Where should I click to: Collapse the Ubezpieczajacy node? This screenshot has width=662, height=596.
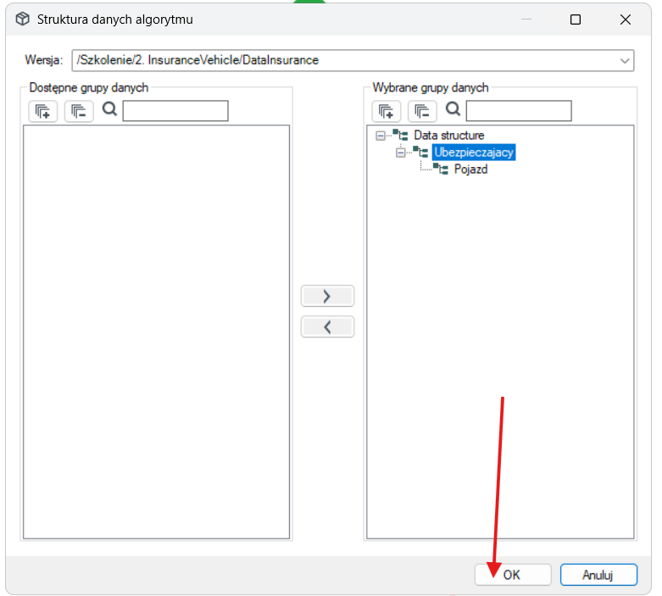[x=400, y=153]
